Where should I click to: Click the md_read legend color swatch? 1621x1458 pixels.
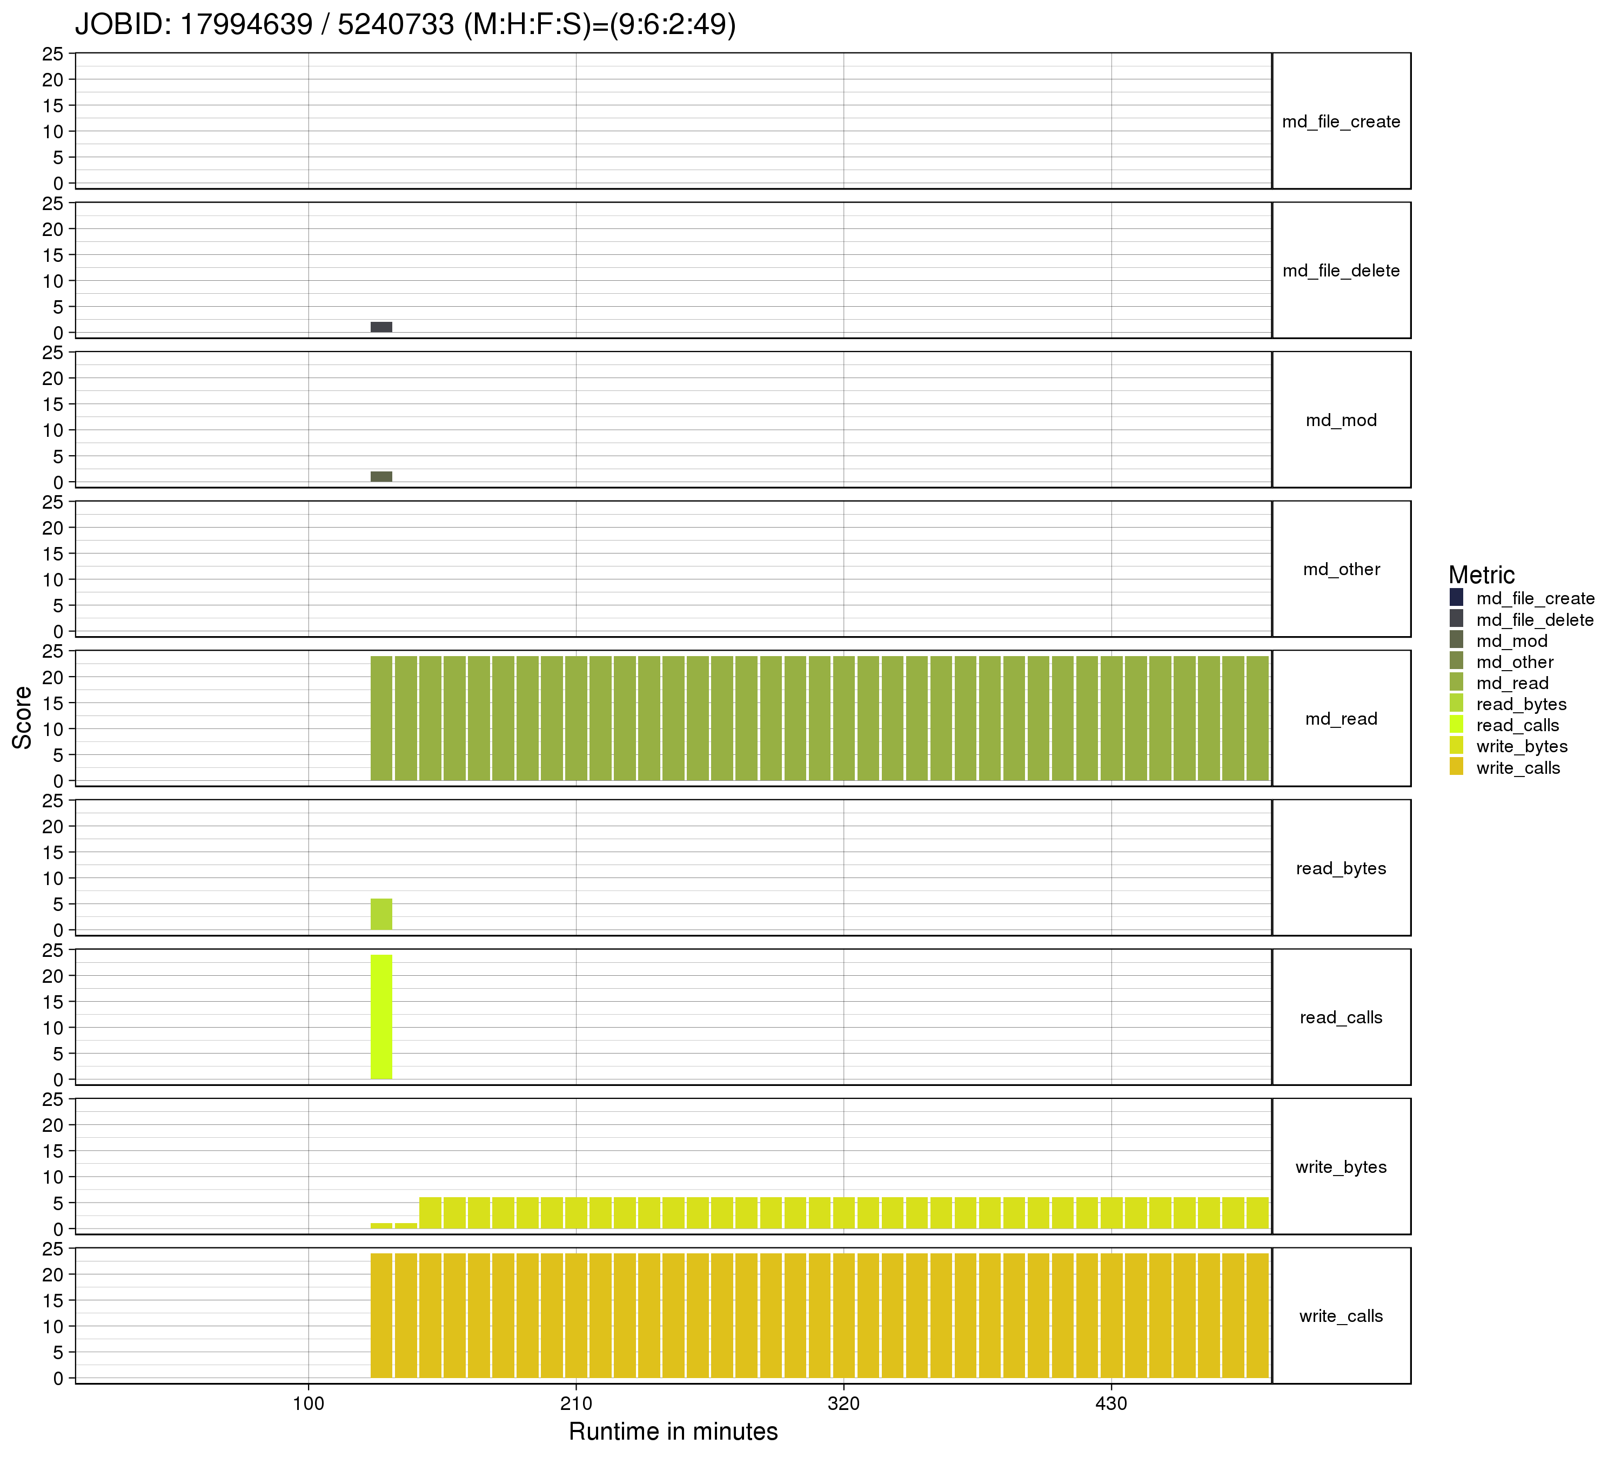coord(1456,683)
